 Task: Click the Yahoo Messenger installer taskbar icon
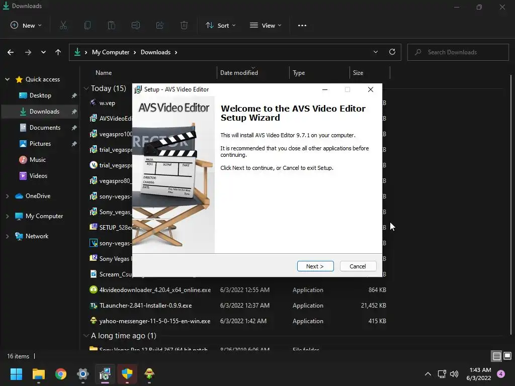(x=149, y=374)
